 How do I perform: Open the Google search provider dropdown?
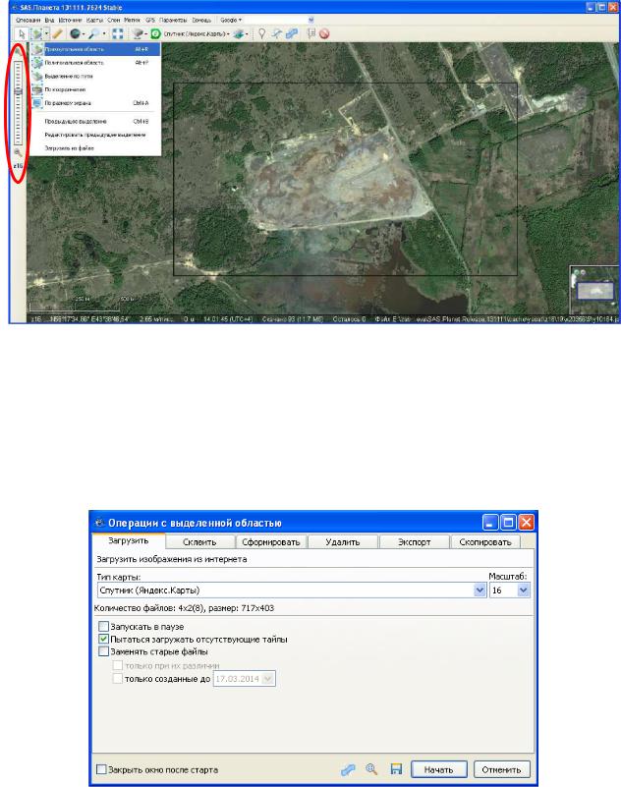pyautogui.click(x=231, y=20)
